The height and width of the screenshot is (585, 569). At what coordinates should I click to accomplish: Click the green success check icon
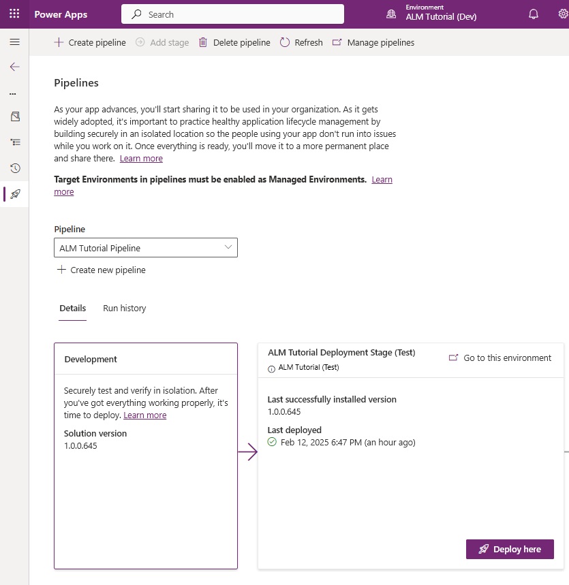pos(272,442)
